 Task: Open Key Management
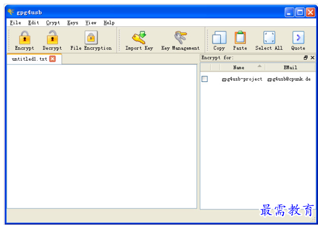coord(180,40)
